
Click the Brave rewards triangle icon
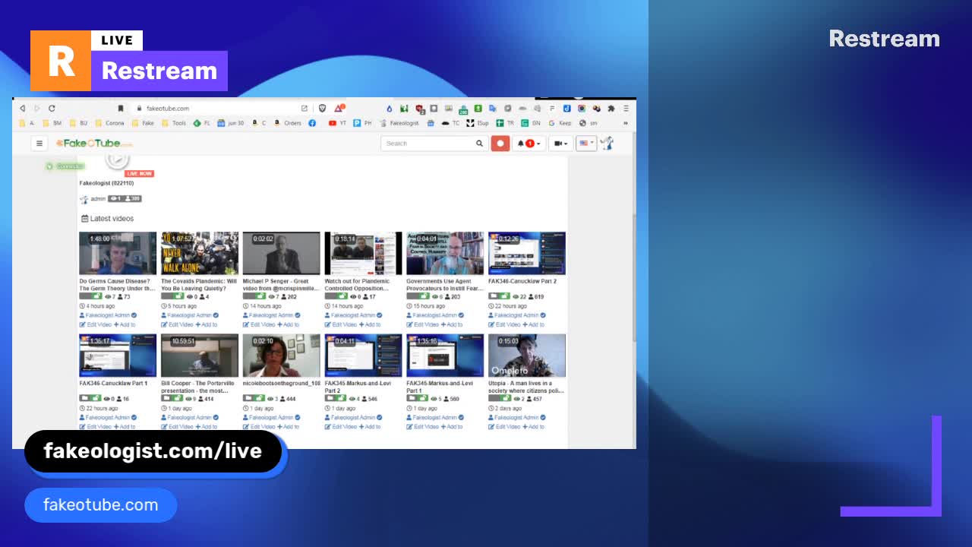point(339,108)
